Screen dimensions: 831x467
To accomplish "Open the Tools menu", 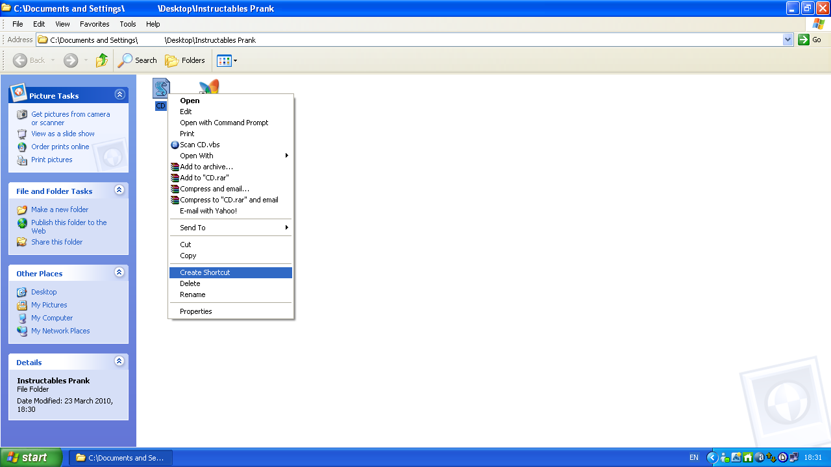I will coord(127,24).
